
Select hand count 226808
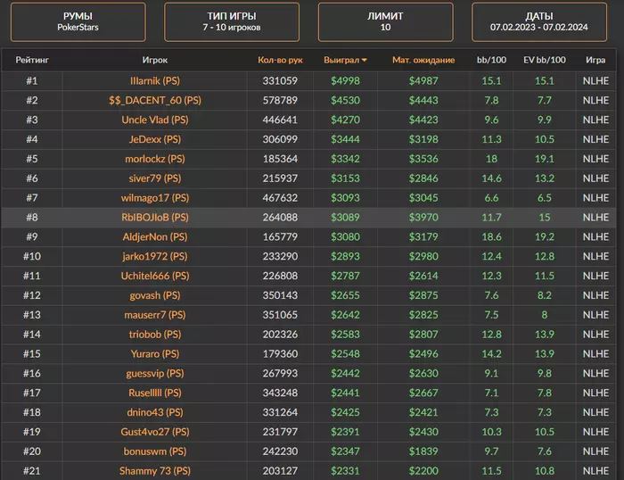280,276
